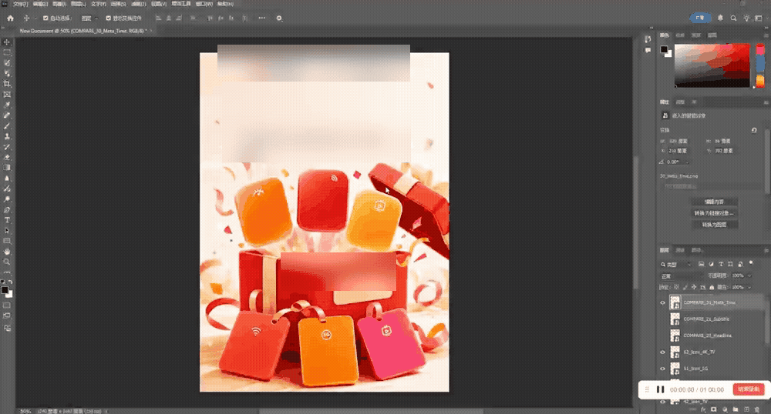Add a layer style via fx icon
The image size is (771, 414).
(x=703, y=409)
